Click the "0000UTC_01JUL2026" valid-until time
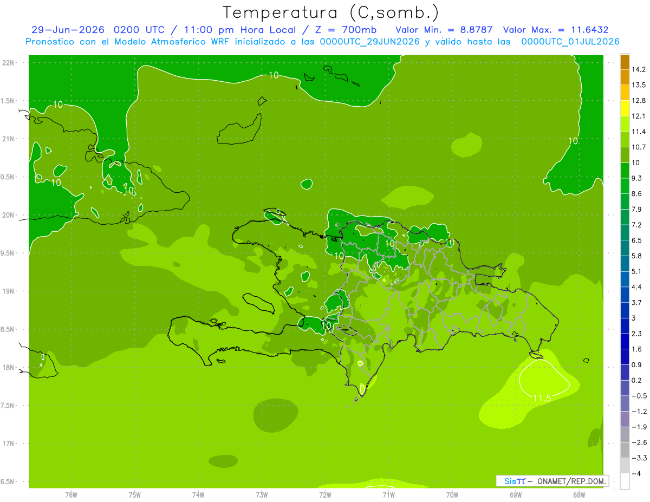This screenshot has height=502, width=650. 570,42
